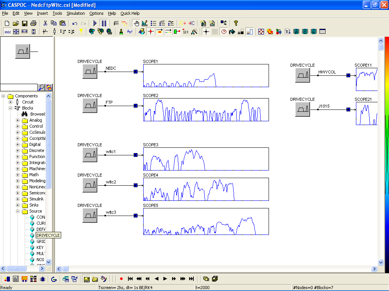
Task: Collapse the Blocks tree node
Action: [x=10, y=108]
